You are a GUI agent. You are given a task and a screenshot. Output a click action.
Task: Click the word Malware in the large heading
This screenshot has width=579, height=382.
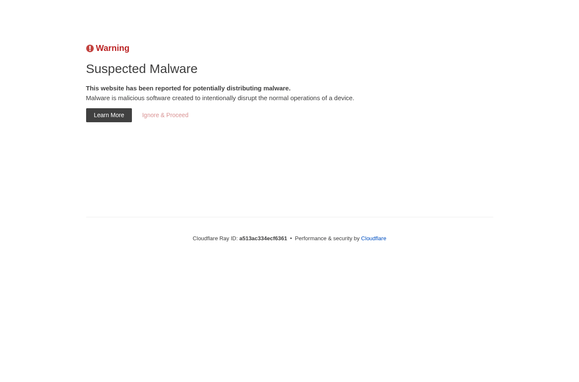(x=173, y=69)
